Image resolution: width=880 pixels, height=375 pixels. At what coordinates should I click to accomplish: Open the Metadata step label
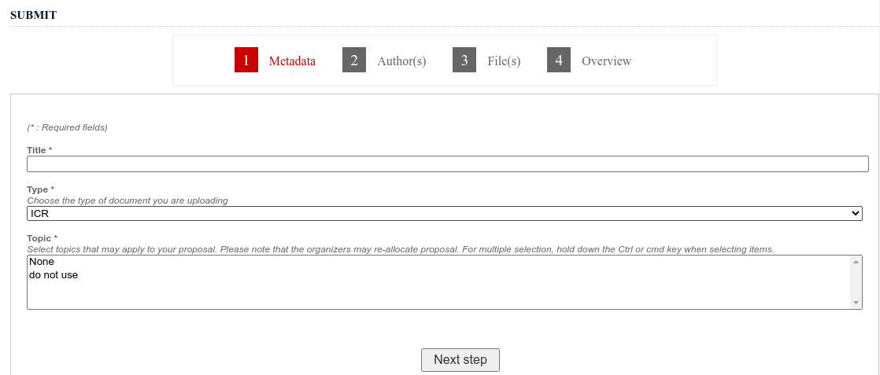click(292, 61)
